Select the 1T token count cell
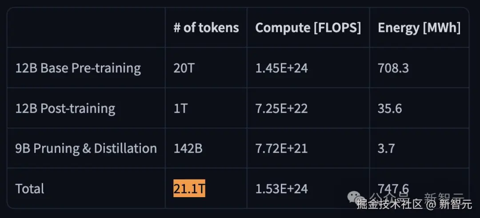Viewport: 480px width, 218px height. (180, 108)
